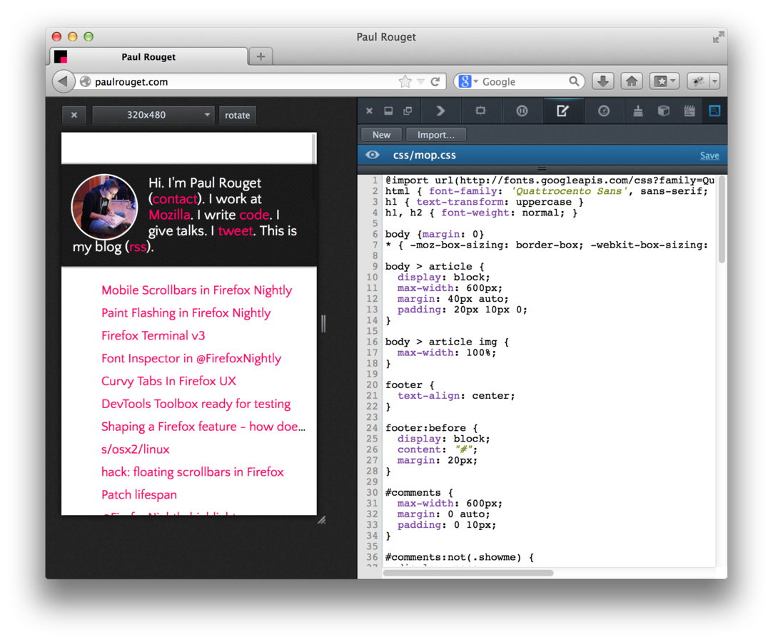Image resolution: width=773 pixels, height=642 pixels.
Task: Open the tweet link
Action: [x=235, y=230]
